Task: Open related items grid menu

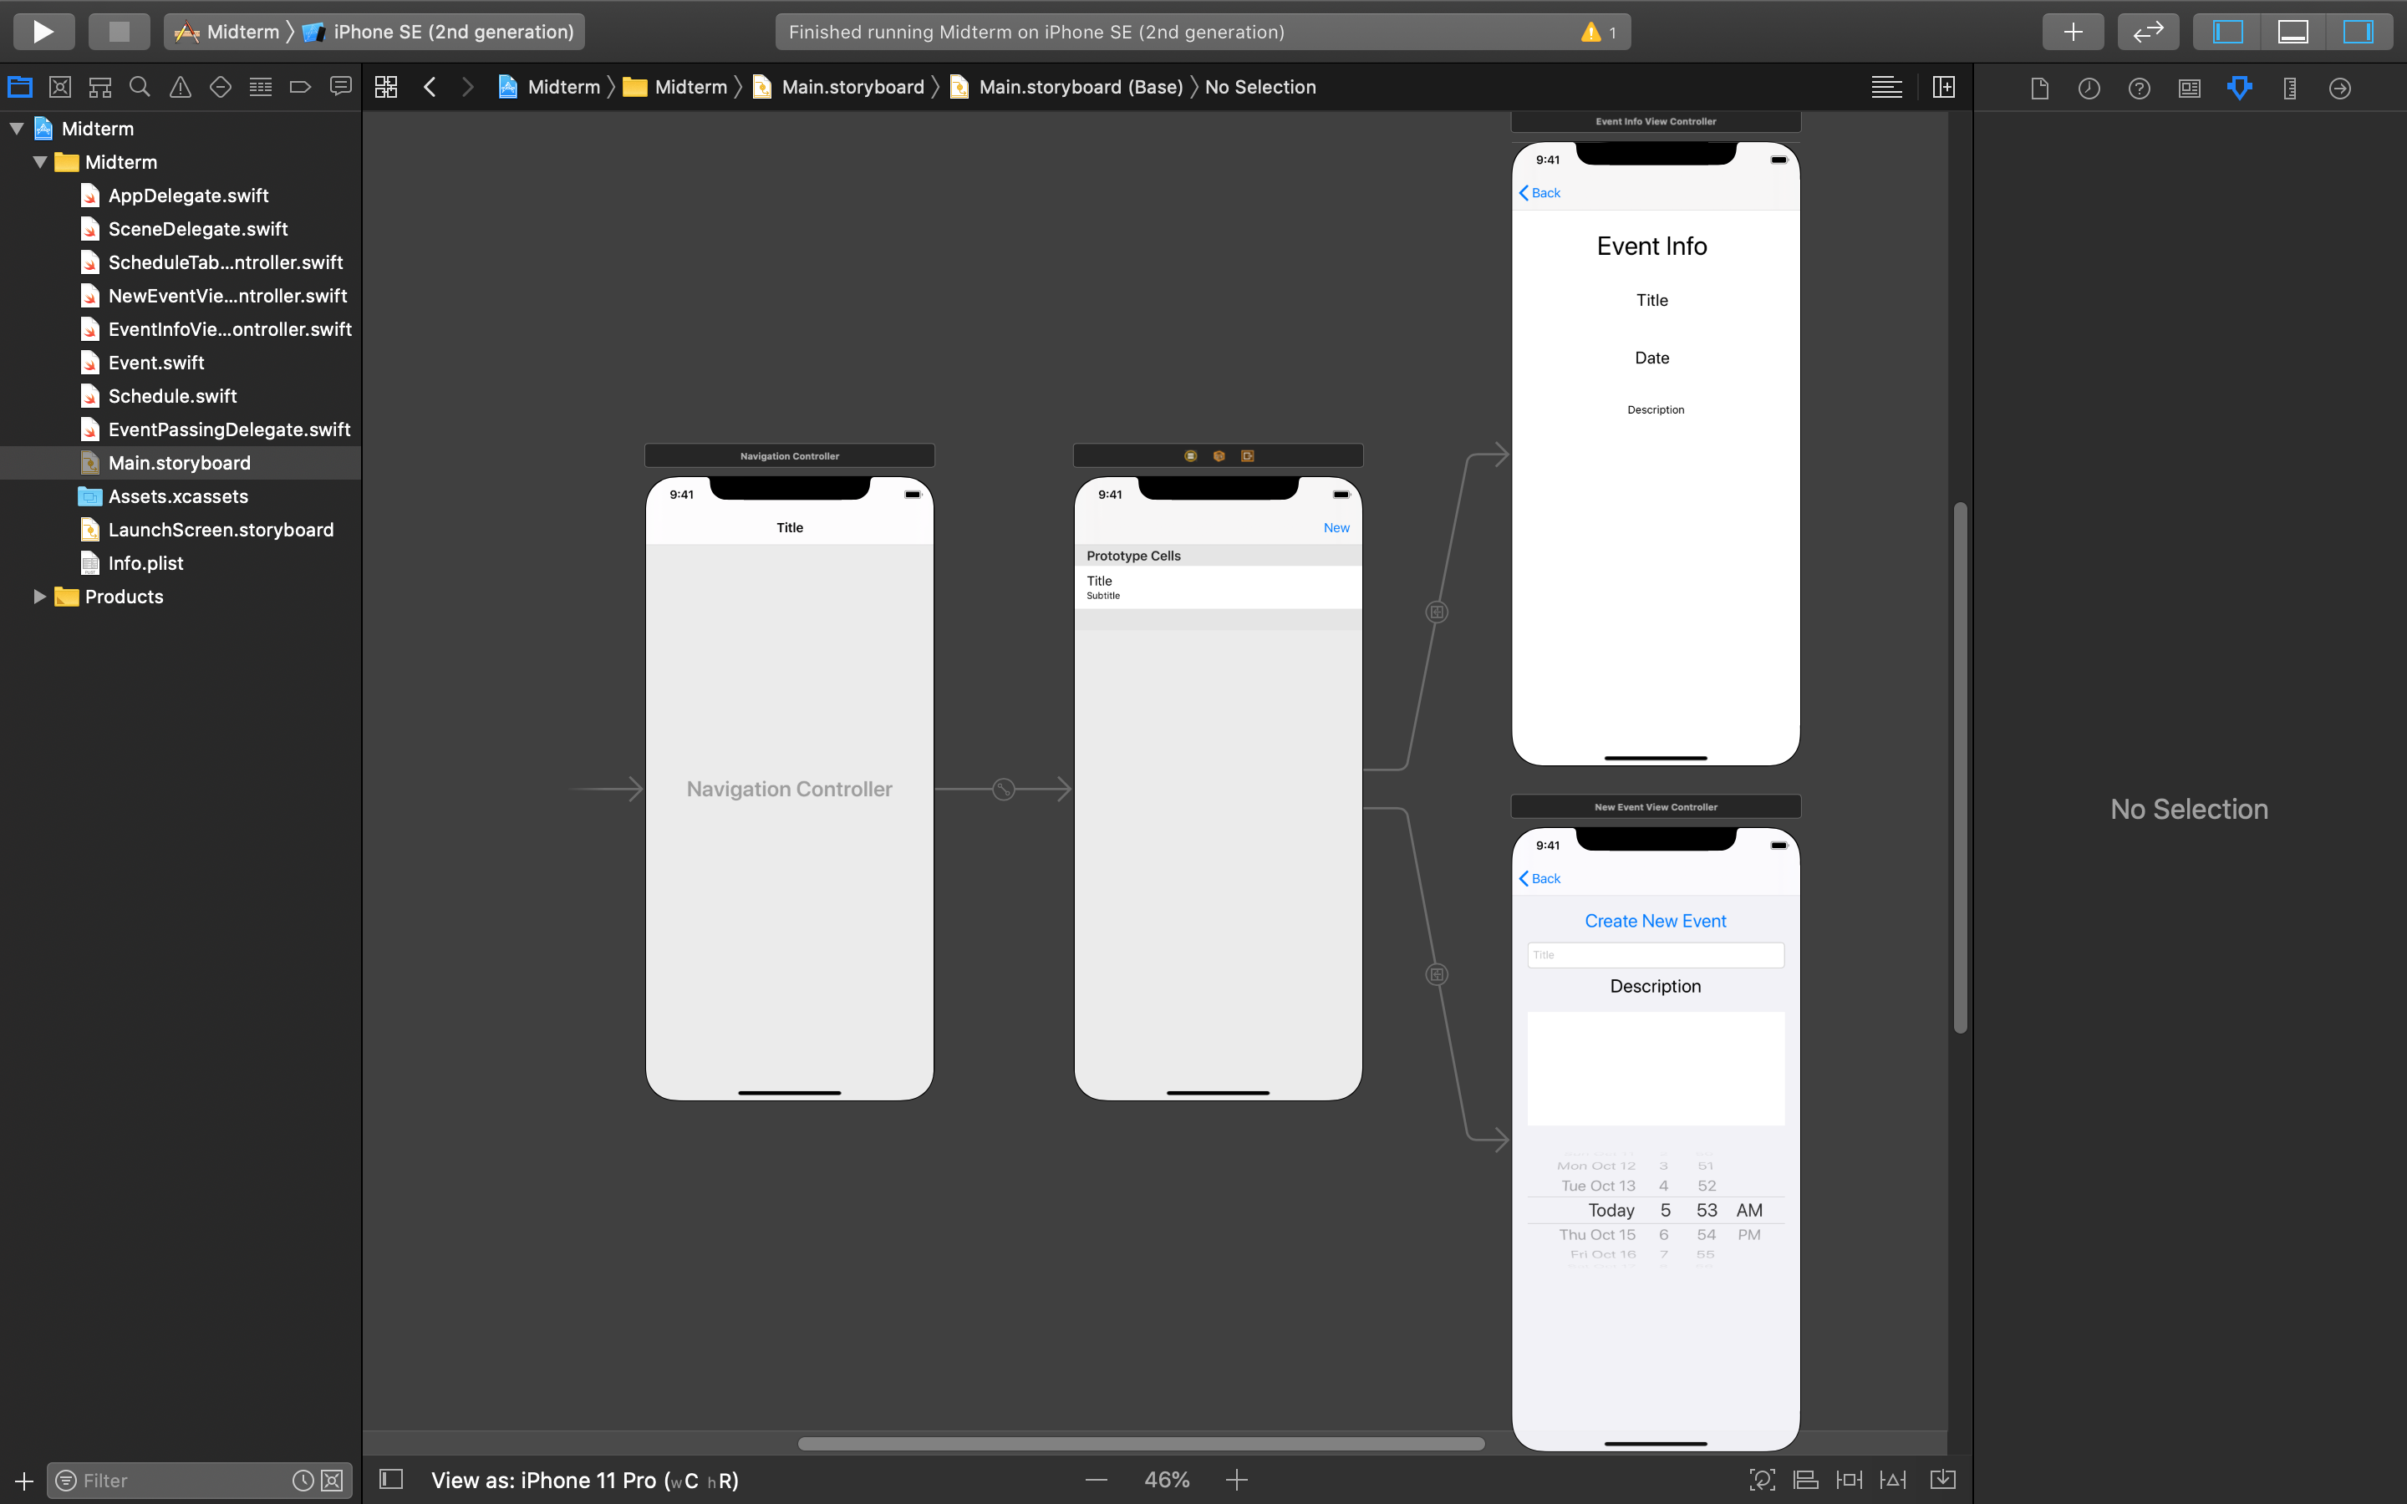Action: tap(386, 88)
